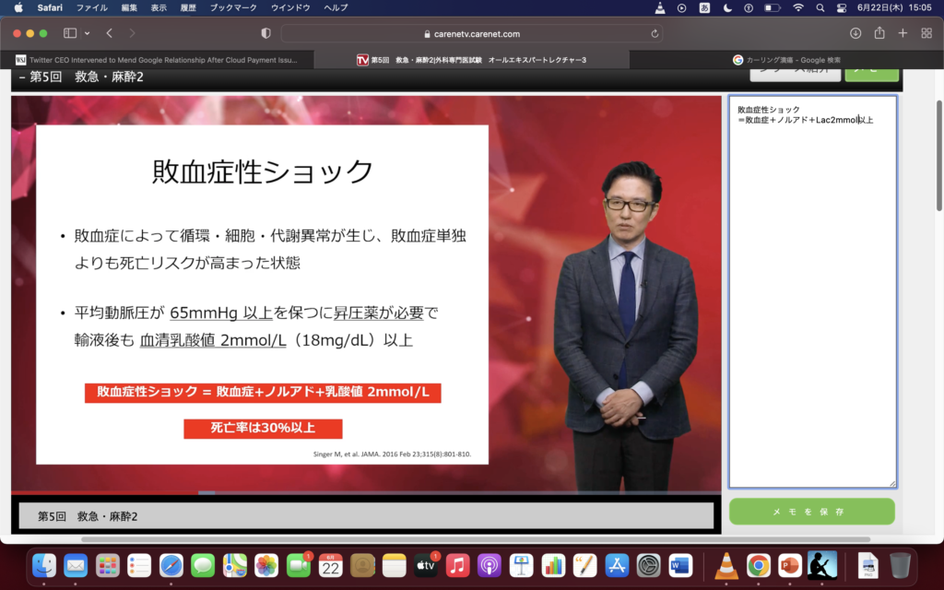The height and width of the screenshot is (590, 944).
Task: Open the macOS Control Center icon
Action: click(x=841, y=7)
